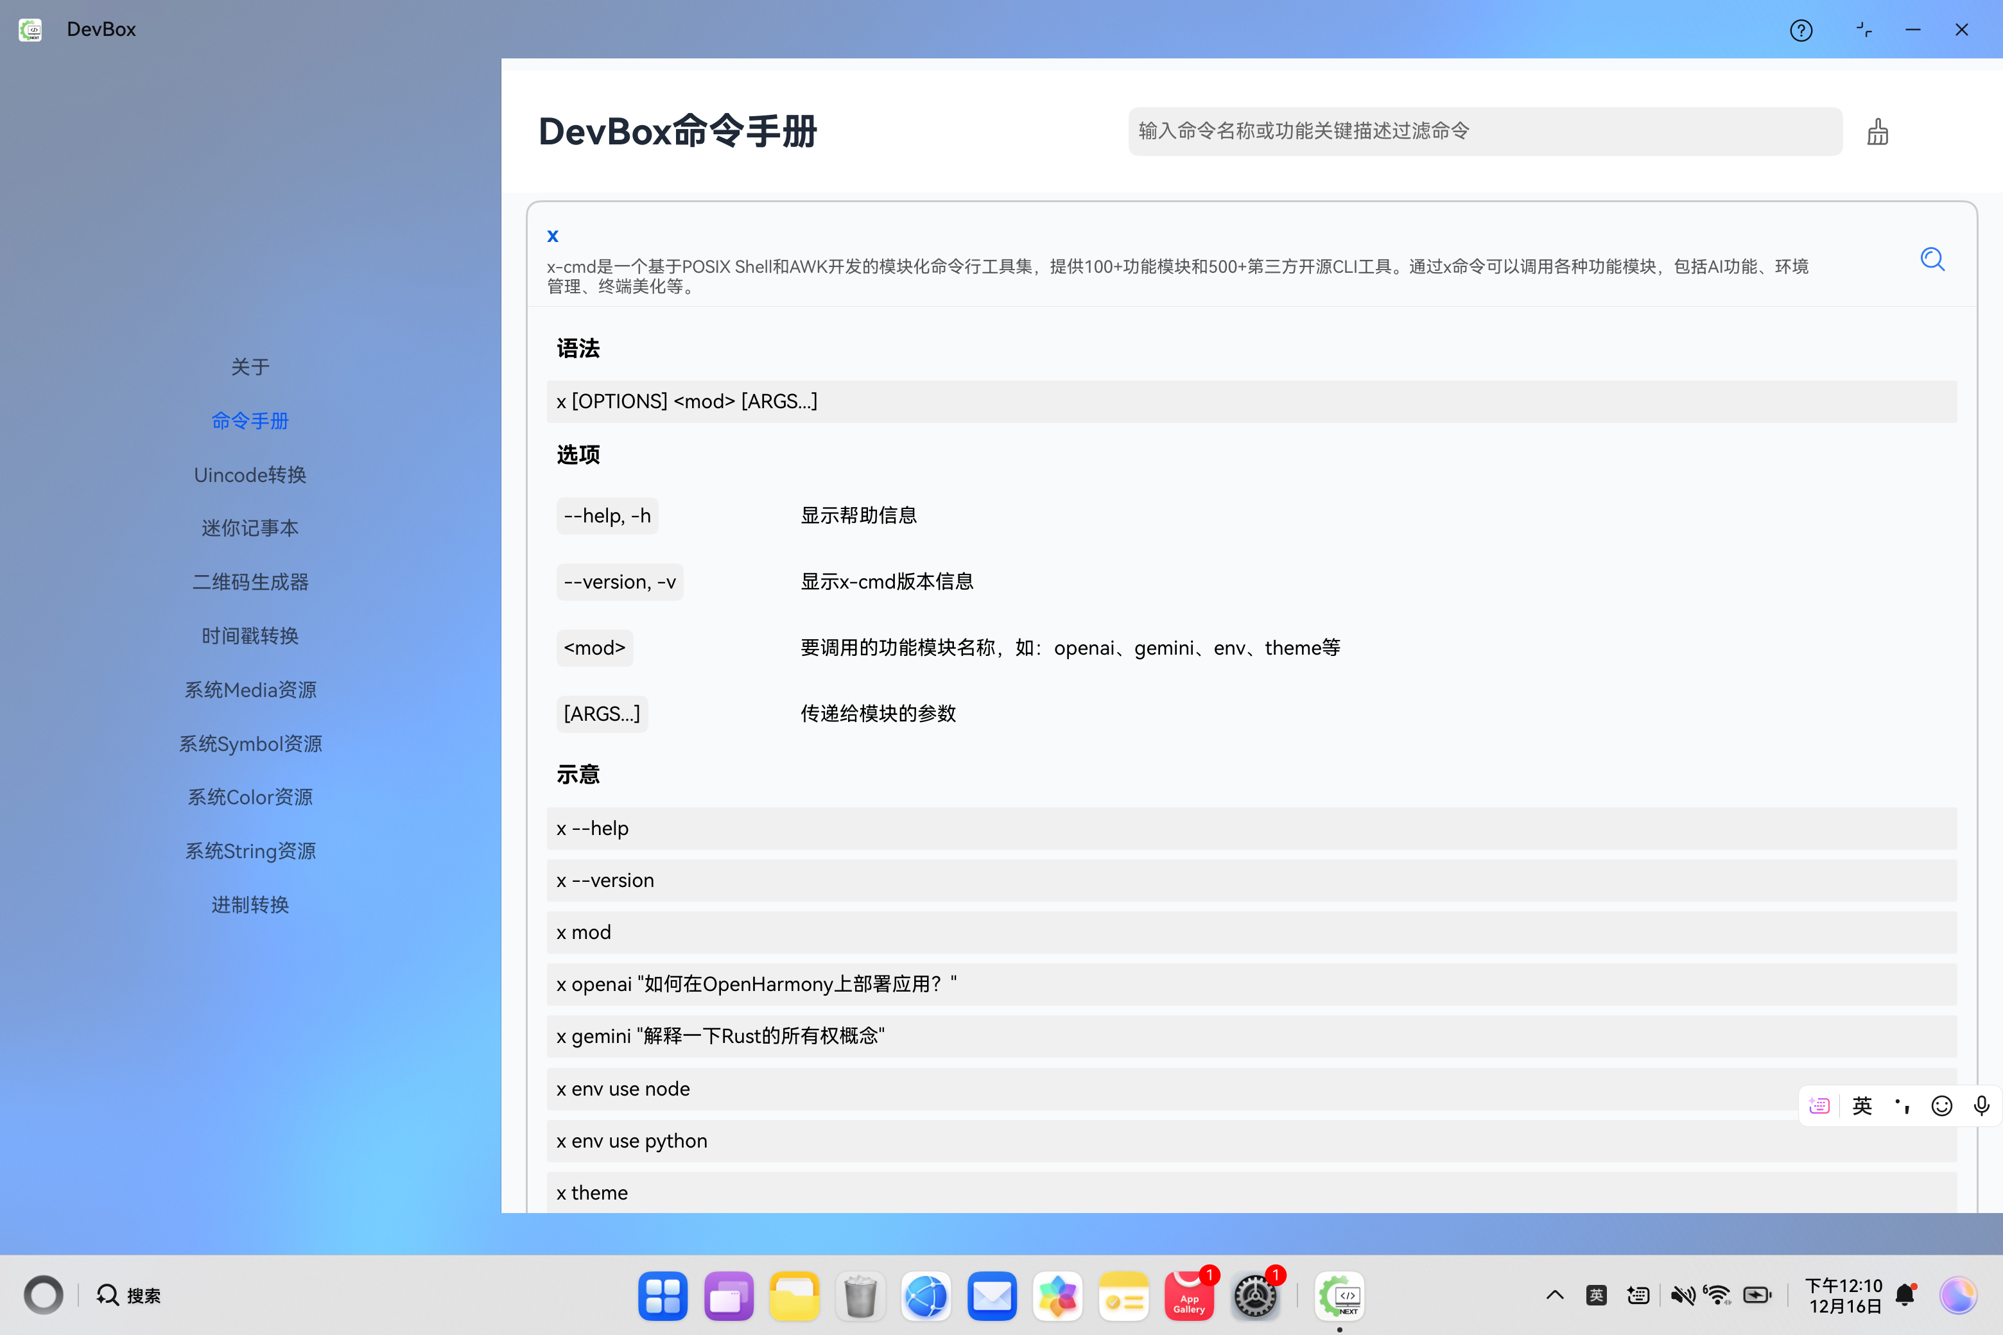Screen dimensions: 2003x1335
Task: Click the input method microphone icon
Action: 1981,1105
